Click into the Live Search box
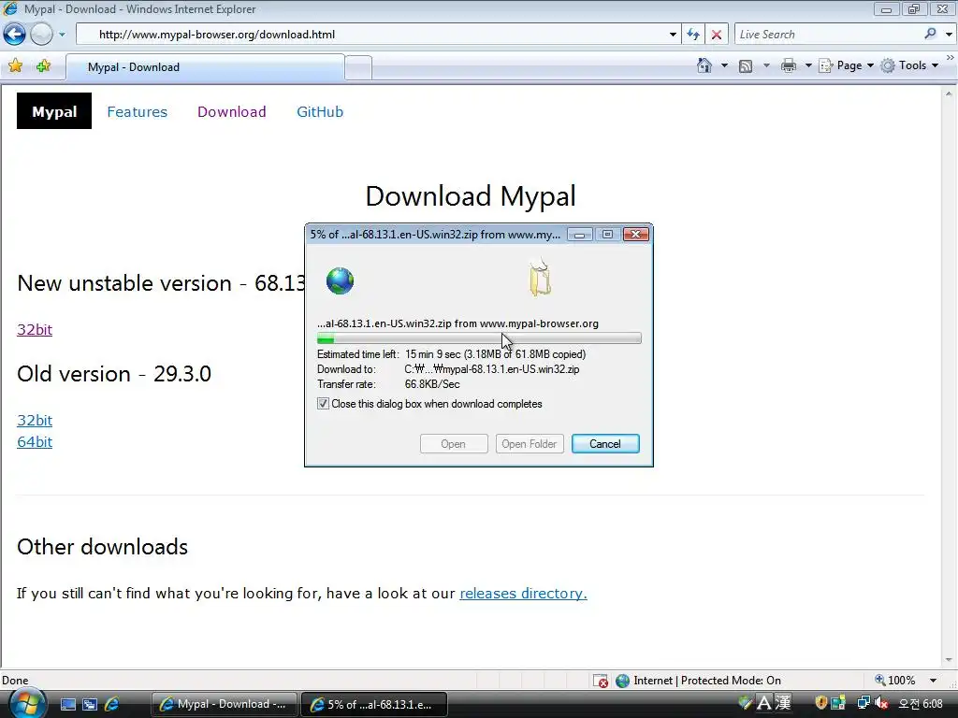Screen dimensions: 958x718 [828, 35]
